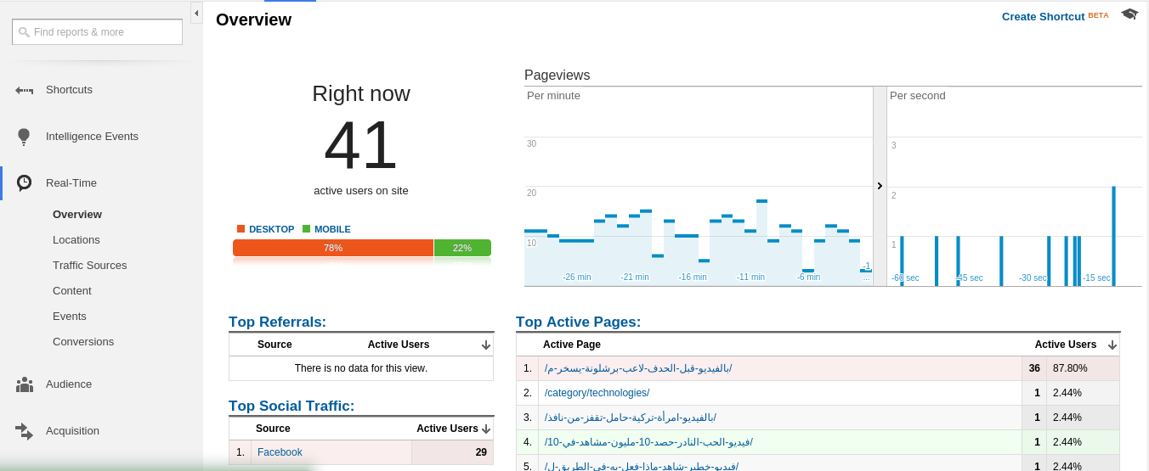Sort Top Social Traffic Active Users arrow
The image size is (1149, 471).
(486, 429)
